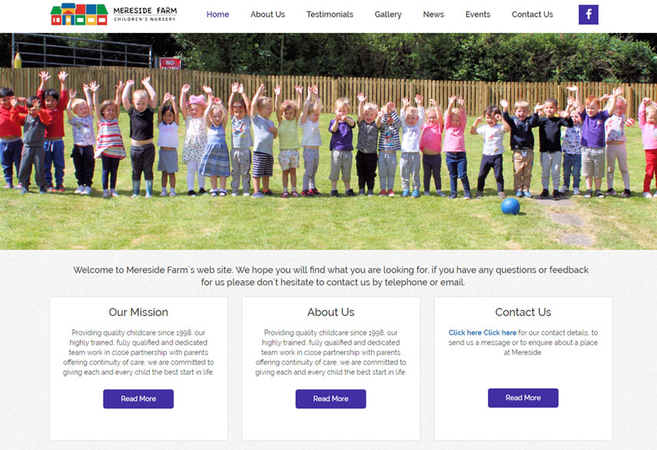This screenshot has width=657, height=450.
Task: Follow the second Click here link
Action: pos(500,333)
